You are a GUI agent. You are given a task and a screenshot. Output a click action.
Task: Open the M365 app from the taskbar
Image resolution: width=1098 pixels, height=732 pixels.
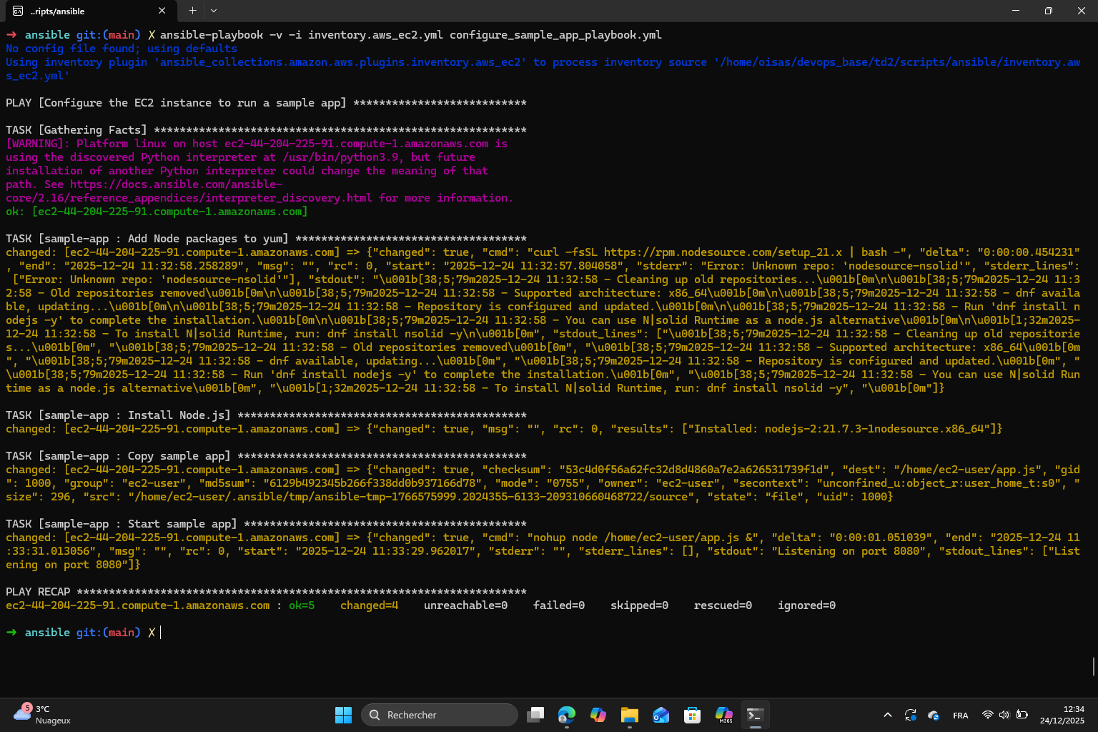point(723,714)
